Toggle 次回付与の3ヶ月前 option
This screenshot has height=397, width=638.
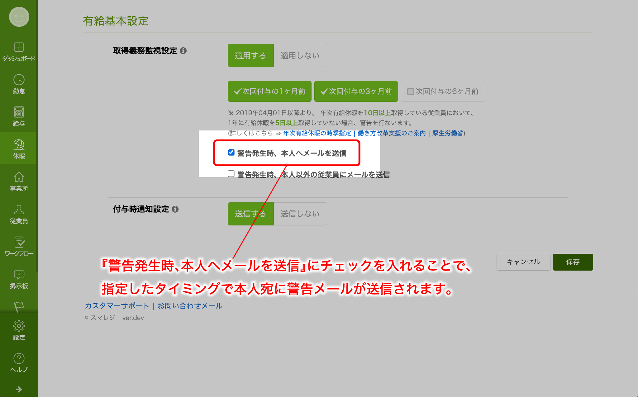[x=356, y=91]
